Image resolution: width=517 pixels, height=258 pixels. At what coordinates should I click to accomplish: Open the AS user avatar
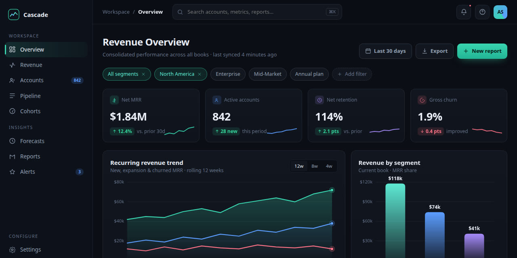click(500, 12)
